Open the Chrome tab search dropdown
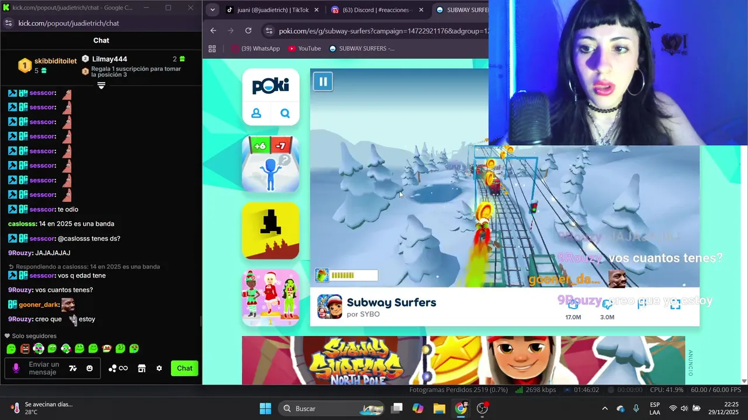The width and height of the screenshot is (748, 420). [x=213, y=10]
